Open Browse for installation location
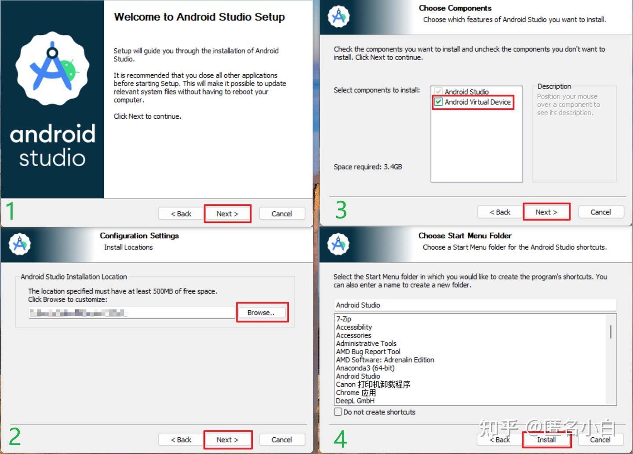This screenshot has height=454, width=633. pos(261,312)
